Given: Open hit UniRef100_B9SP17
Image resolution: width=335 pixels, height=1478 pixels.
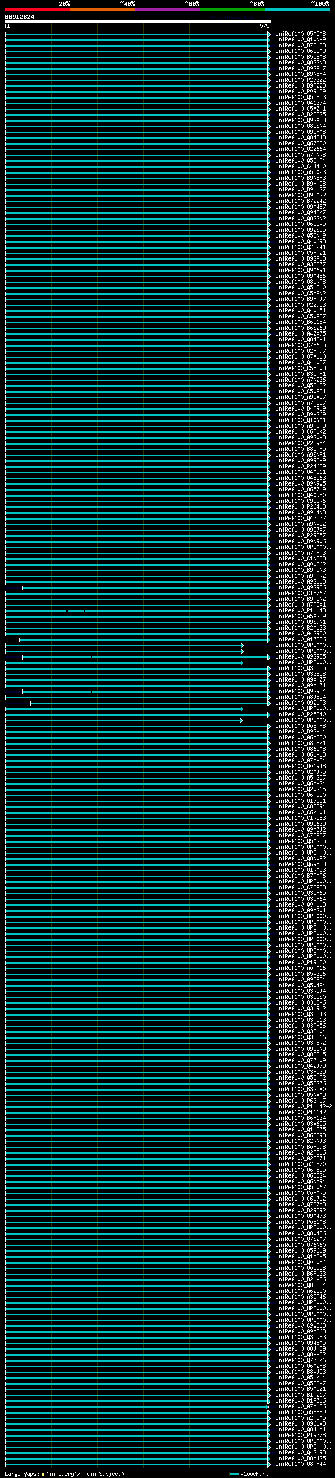Looking at the screenshot, I should (300, 68).
